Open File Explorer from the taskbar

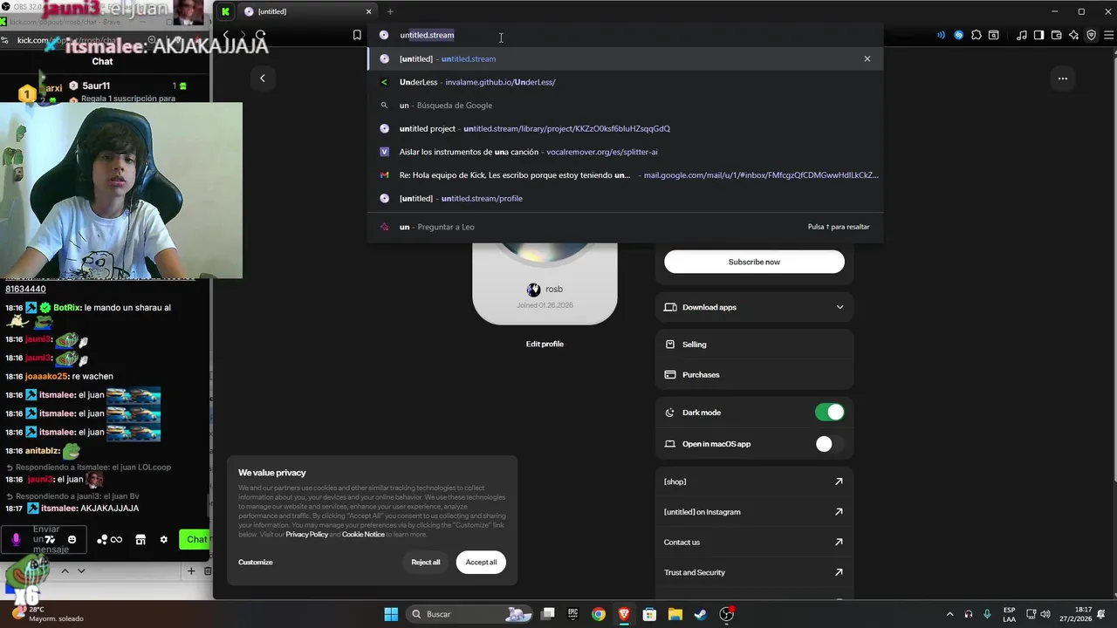tap(675, 614)
